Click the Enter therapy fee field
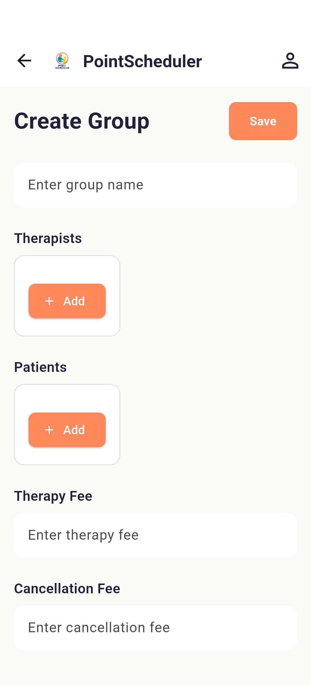Image resolution: width=311 pixels, height=685 pixels. (x=155, y=535)
